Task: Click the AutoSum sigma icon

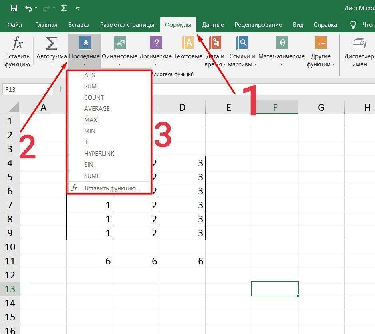Action: pyautogui.click(x=52, y=43)
